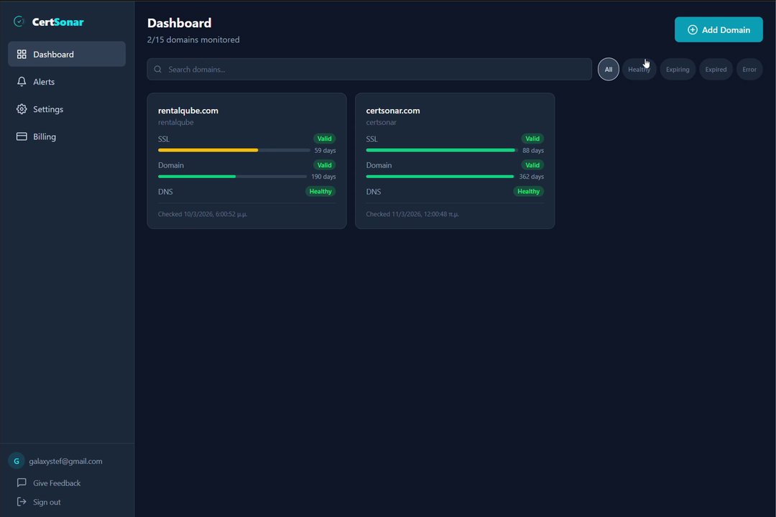
Task: Filter domains by Healthy
Action: 639,69
